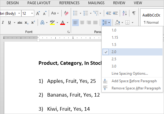This screenshot has height=114, width=164.
Task: Click the Bullets list icon
Action: click(x=76, y=13)
